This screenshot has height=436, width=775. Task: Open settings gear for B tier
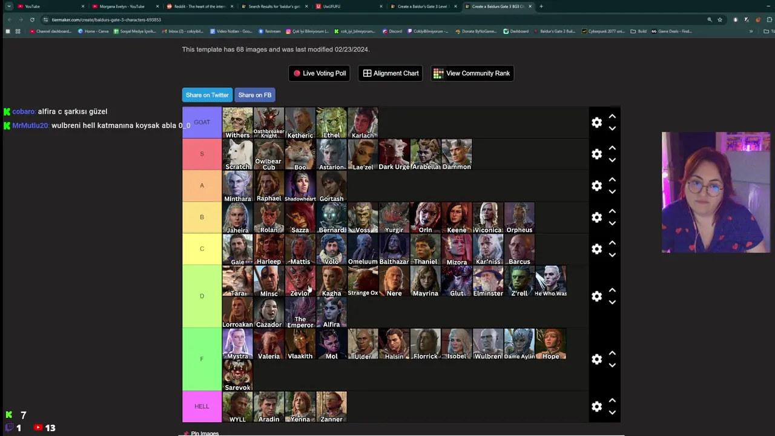596,217
